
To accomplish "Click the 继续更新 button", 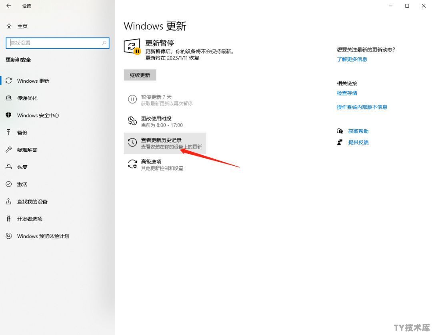I will click(x=140, y=75).
